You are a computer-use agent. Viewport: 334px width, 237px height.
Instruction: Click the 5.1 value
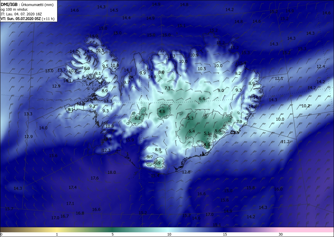pyautogui.click(x=207, y=133)
